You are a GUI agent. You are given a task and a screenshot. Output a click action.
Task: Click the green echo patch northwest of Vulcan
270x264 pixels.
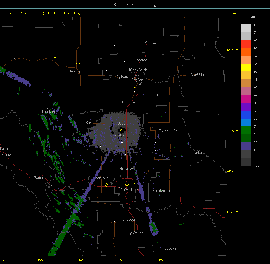click(x=153, y=227)
